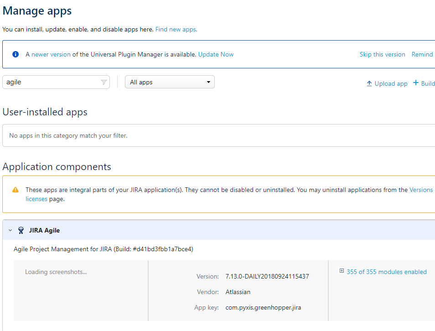This screenshot has width=435, height=331.
Task: Open the licenses page link
Action: point(36,199)
